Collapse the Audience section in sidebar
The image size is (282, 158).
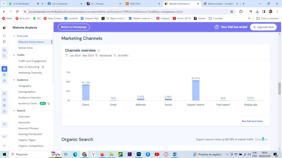point(14,80)
